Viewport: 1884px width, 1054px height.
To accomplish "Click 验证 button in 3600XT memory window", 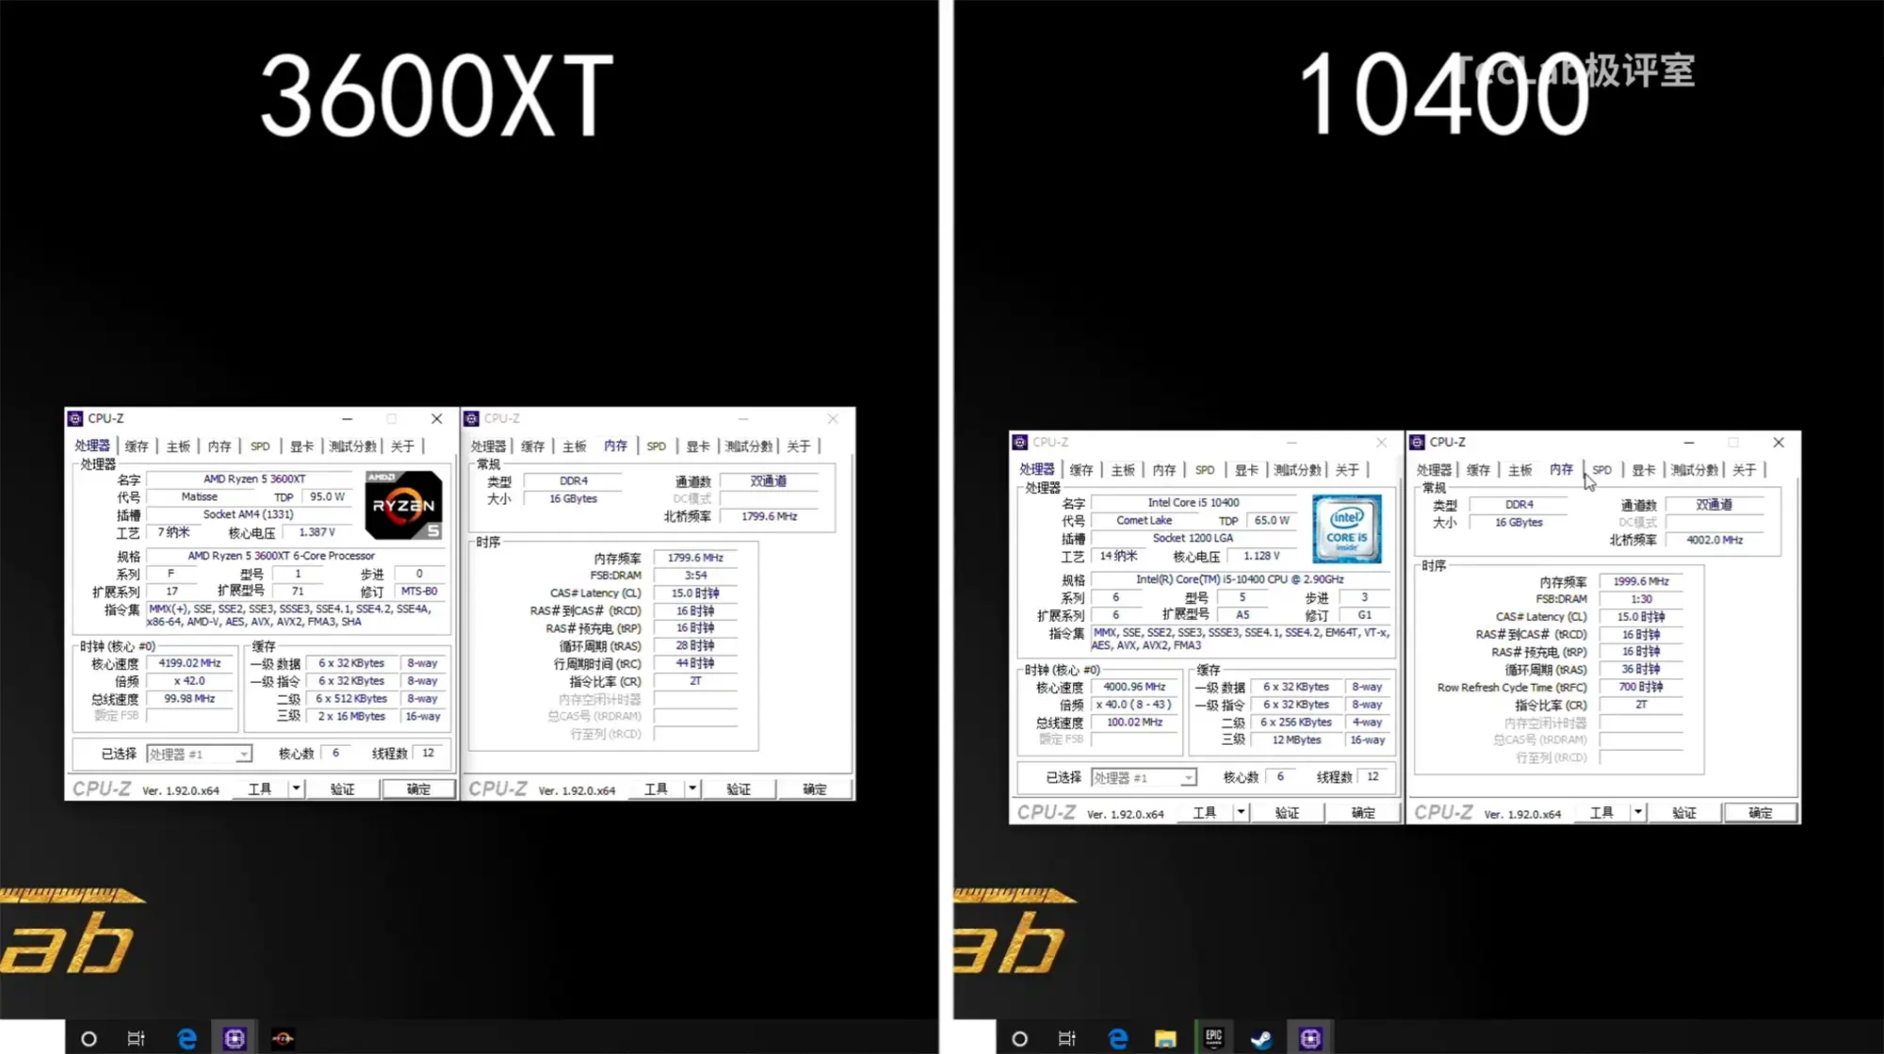I will click(x=739, y=788).
